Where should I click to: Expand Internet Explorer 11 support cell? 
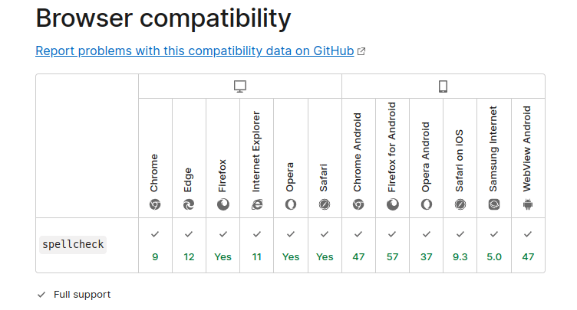pos(256,245)
